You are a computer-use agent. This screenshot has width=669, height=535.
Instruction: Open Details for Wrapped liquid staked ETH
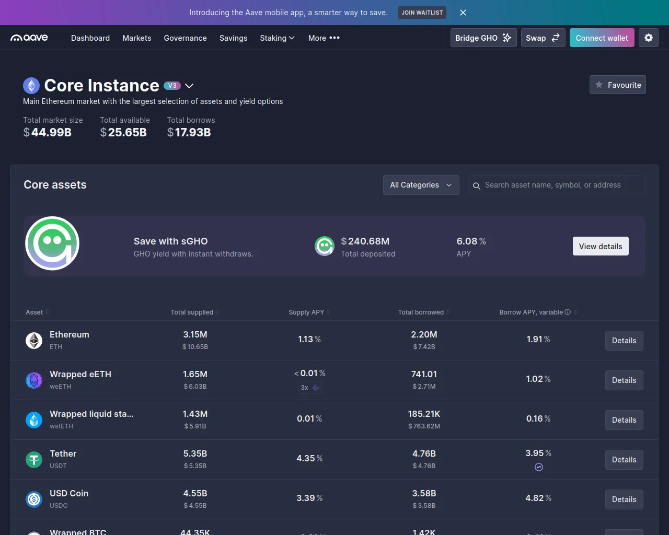click(x=624, y=420)
